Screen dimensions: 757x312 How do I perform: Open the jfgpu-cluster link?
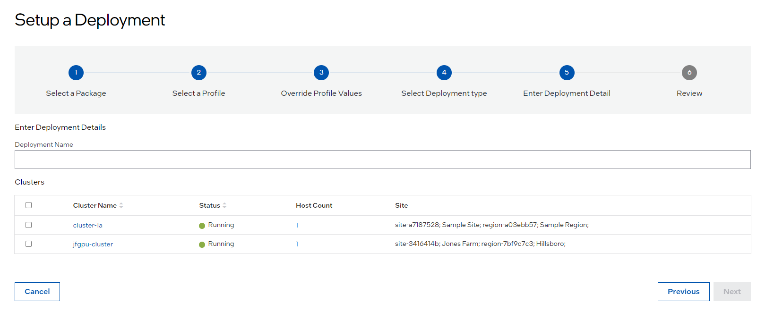(x=93, y=244)
